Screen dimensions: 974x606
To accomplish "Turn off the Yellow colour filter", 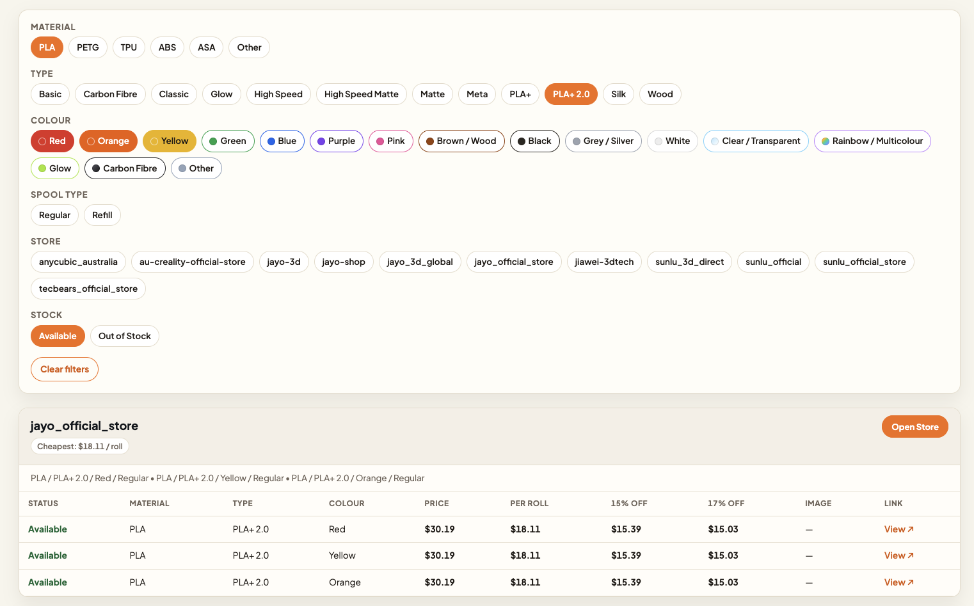I will point(170,141).
